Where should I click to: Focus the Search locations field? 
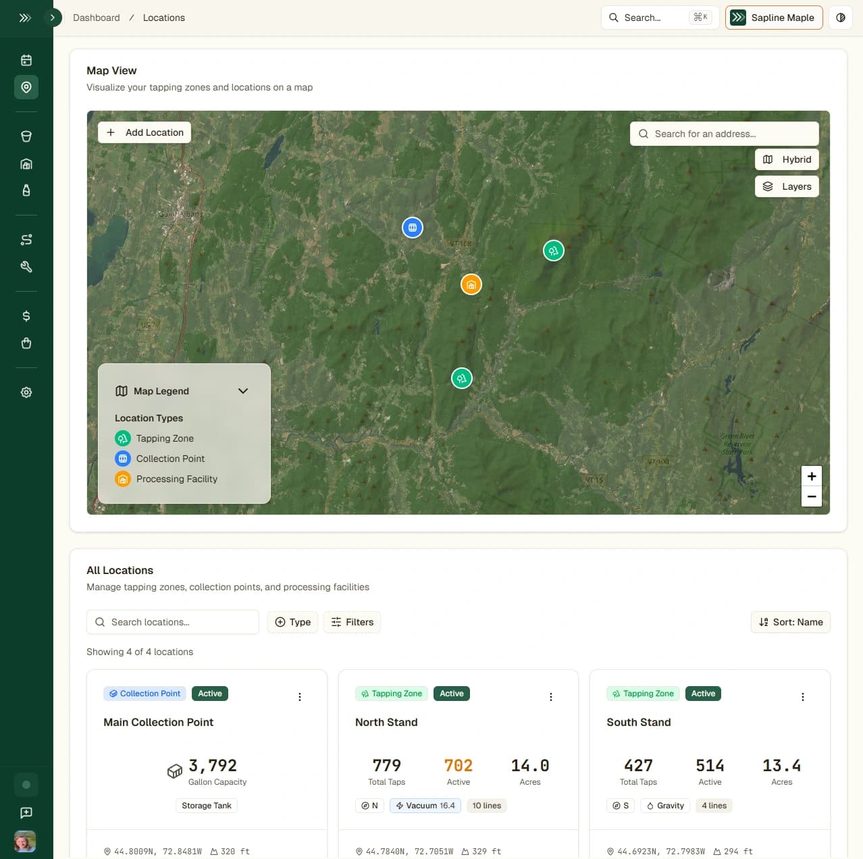pyautogui.click(x=173, y=622)
